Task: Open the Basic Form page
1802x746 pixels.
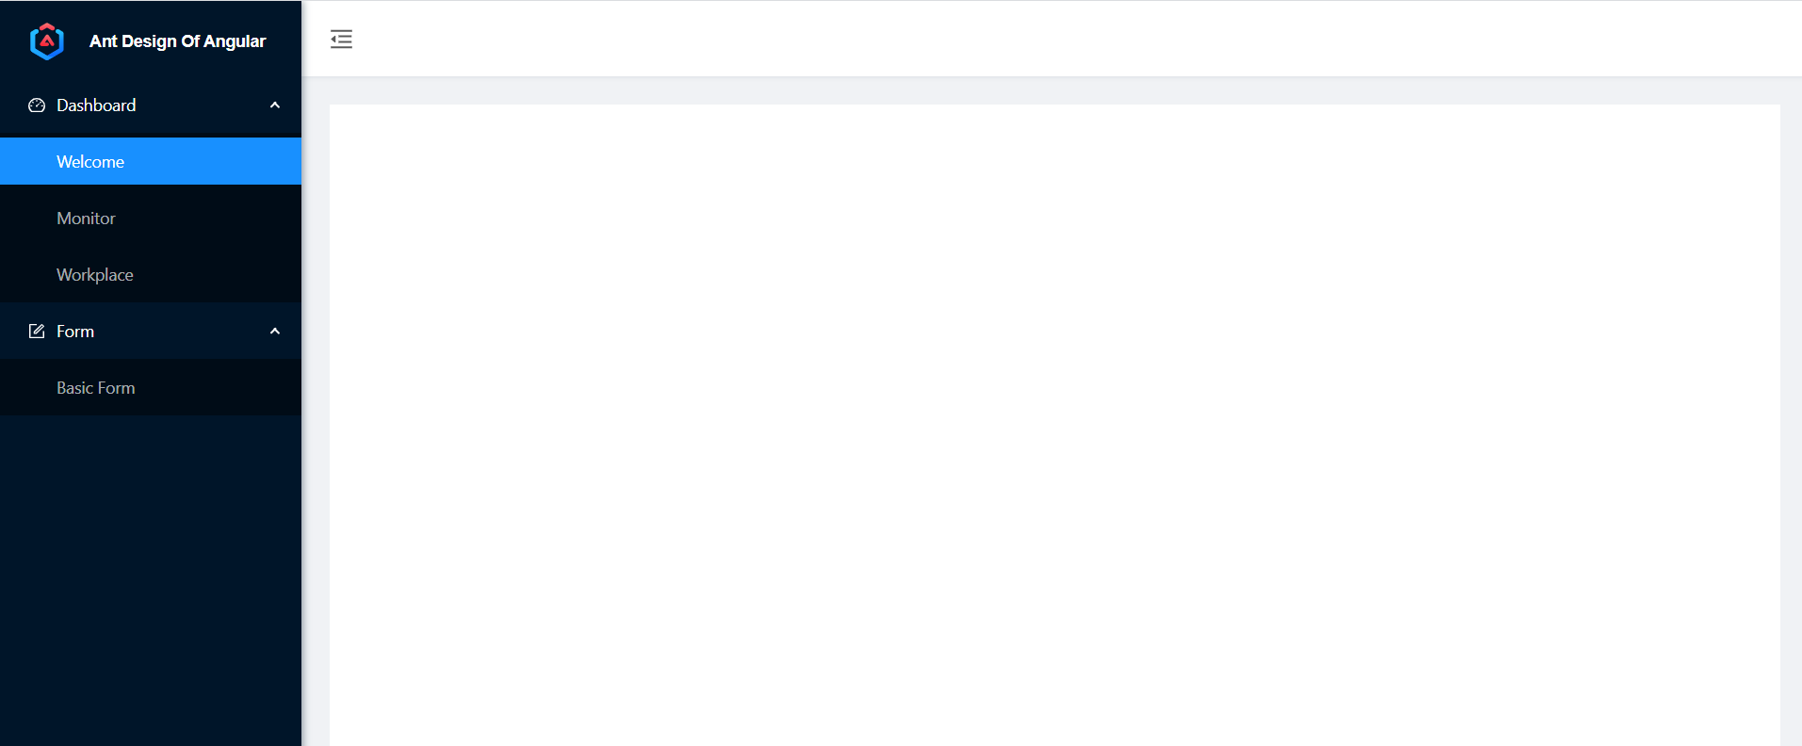Action: (96, 388)
